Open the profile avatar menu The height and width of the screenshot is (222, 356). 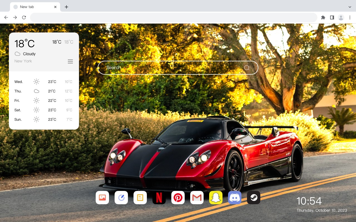(341, 17)
